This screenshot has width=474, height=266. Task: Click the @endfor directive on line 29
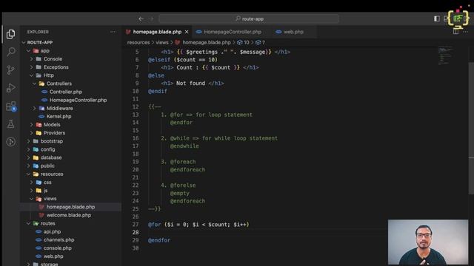[159, 240]
